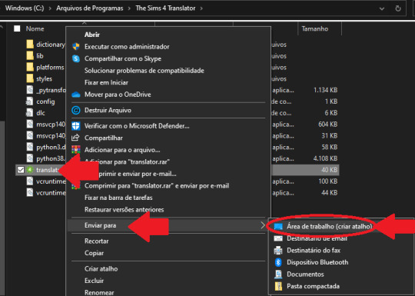
Task: Click the OneDrive cloud icon
Action: click(x=75, y=95)
